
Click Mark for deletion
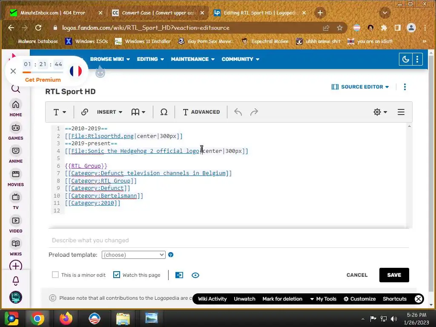pos(282,299)
